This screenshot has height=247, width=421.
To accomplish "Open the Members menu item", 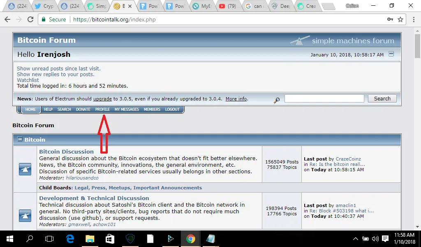I will [x=152, y=110].
